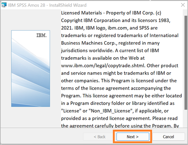Screen dimensions: 188x145
Task: Cancel the InstallShield Wizard
Action: [x=168, y=137]
